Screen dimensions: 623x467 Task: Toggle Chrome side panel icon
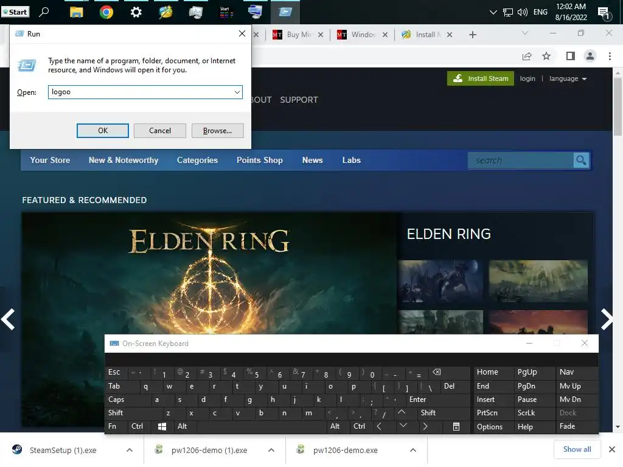571,57
